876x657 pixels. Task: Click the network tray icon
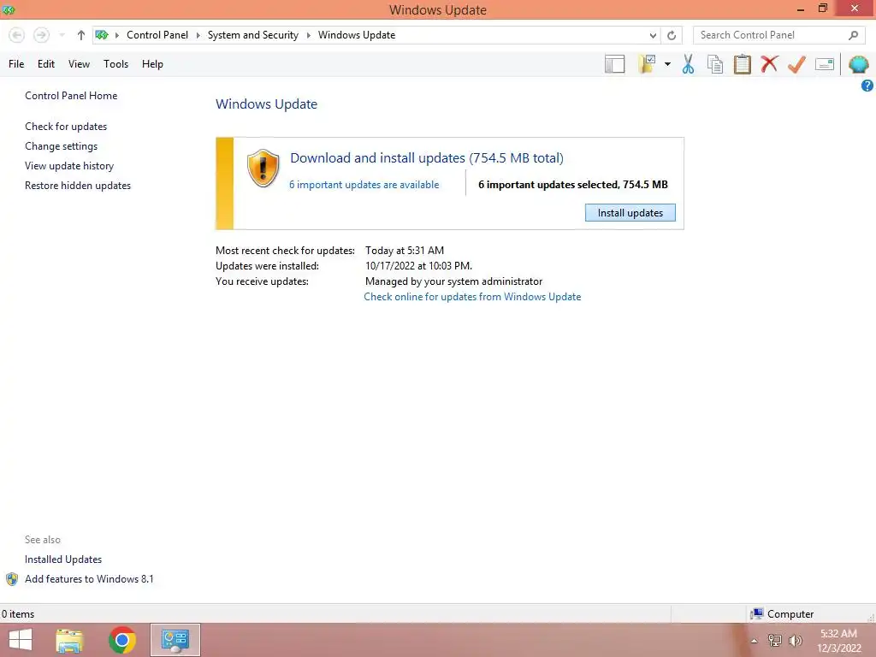coord(775,641)
